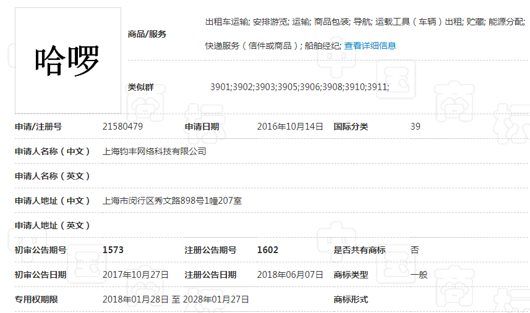Click the 初审公告期号 label
The width and height of the screenshot is (530, 313).
click(x=41, y=250)
